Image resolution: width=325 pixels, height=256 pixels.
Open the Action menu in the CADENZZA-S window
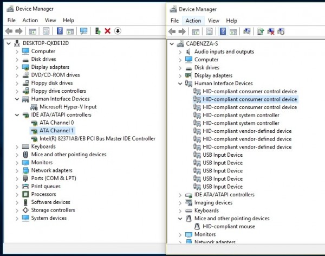coord(193,21)
